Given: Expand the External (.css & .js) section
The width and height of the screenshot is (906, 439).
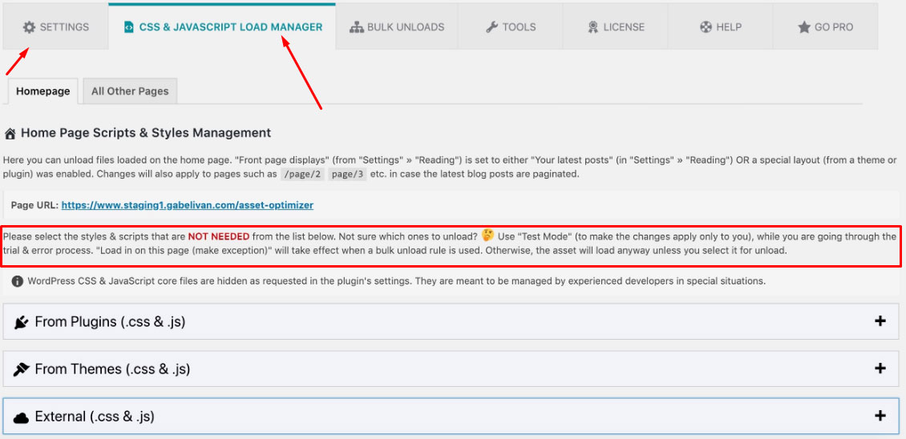Looking at the screenshot, I should click(x=451, y=416).
